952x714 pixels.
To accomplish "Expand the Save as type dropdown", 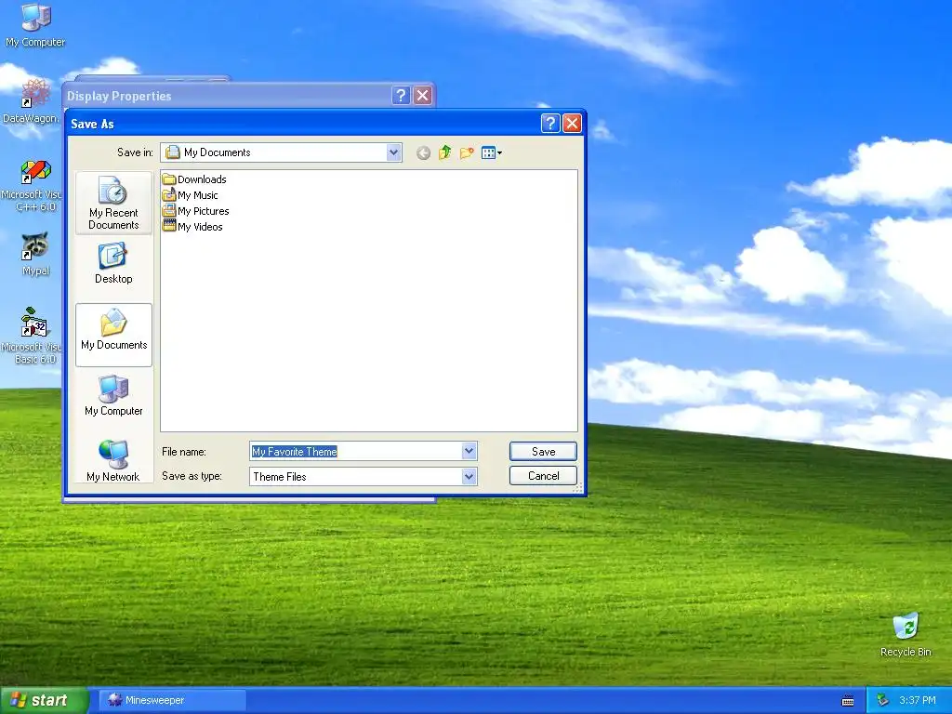I will point(469,477).
